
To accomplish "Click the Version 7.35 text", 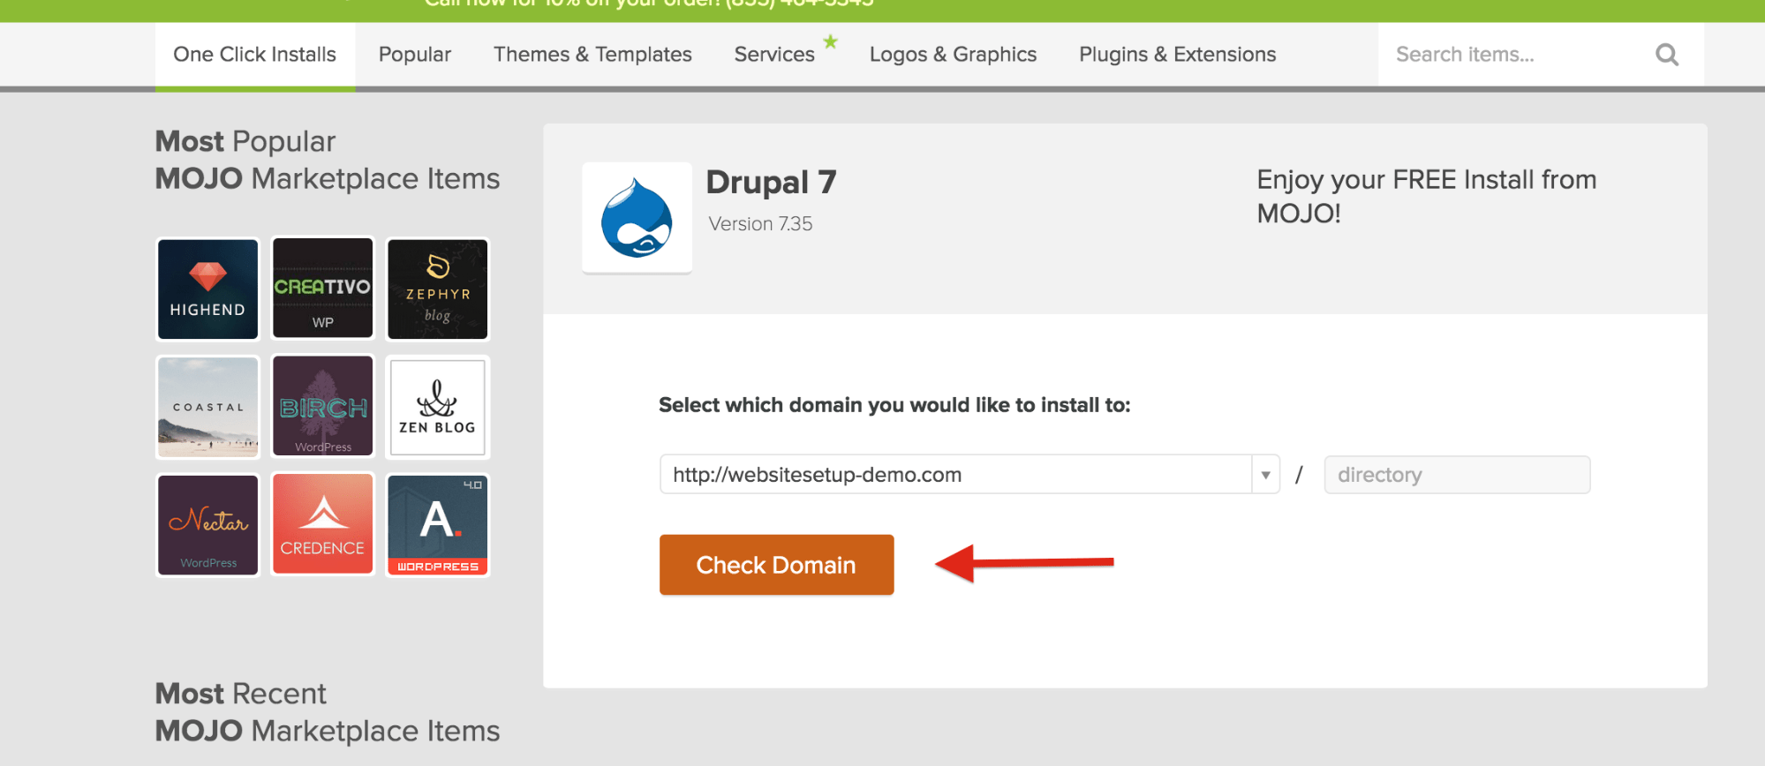I will [x=760, y=224].
